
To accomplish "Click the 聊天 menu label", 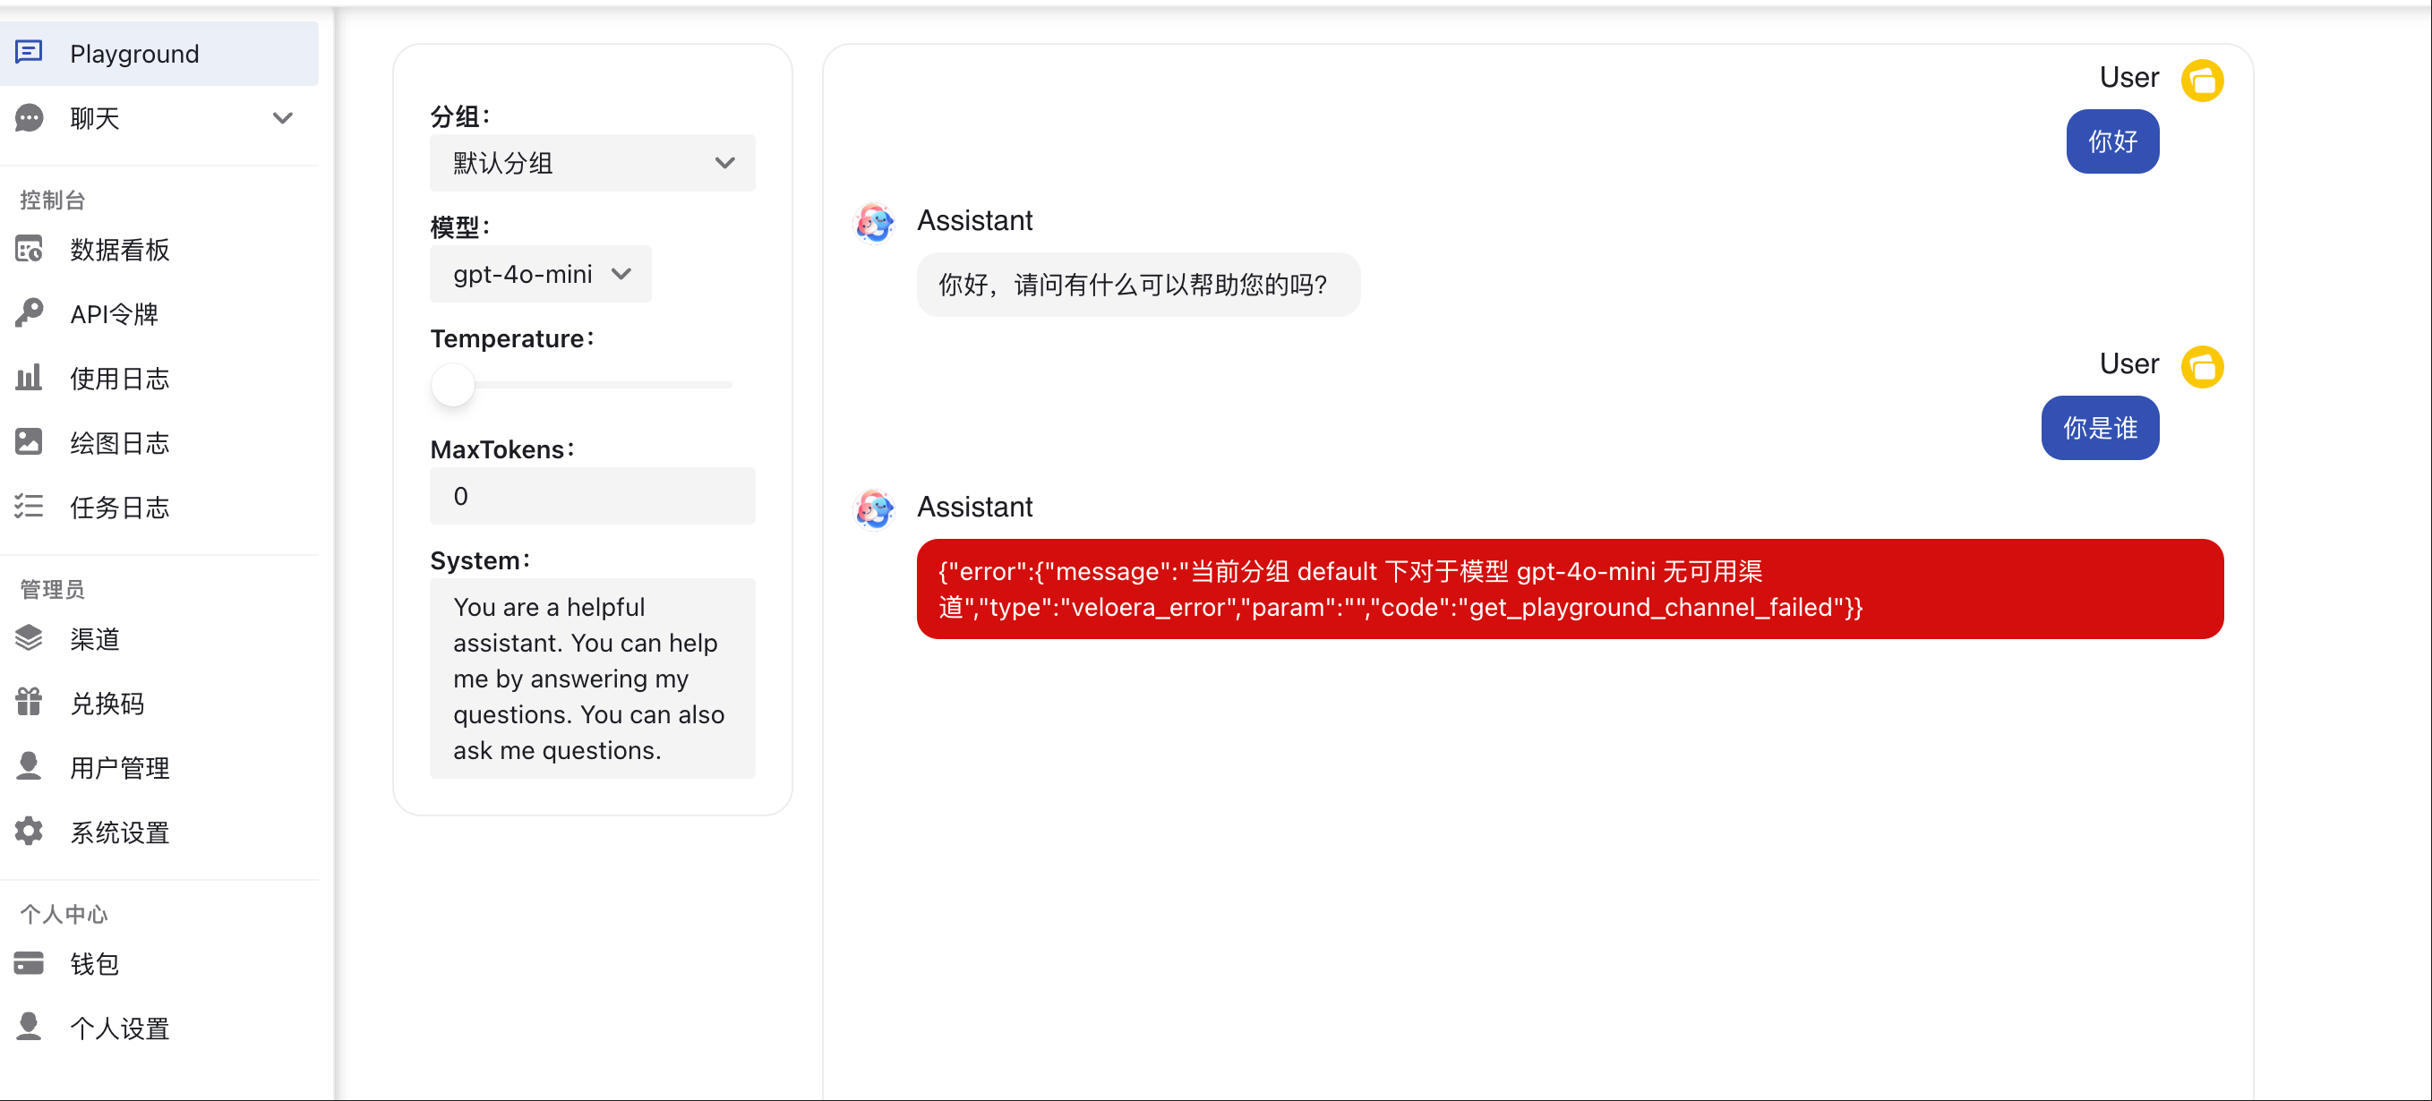I will click(94, 118).
